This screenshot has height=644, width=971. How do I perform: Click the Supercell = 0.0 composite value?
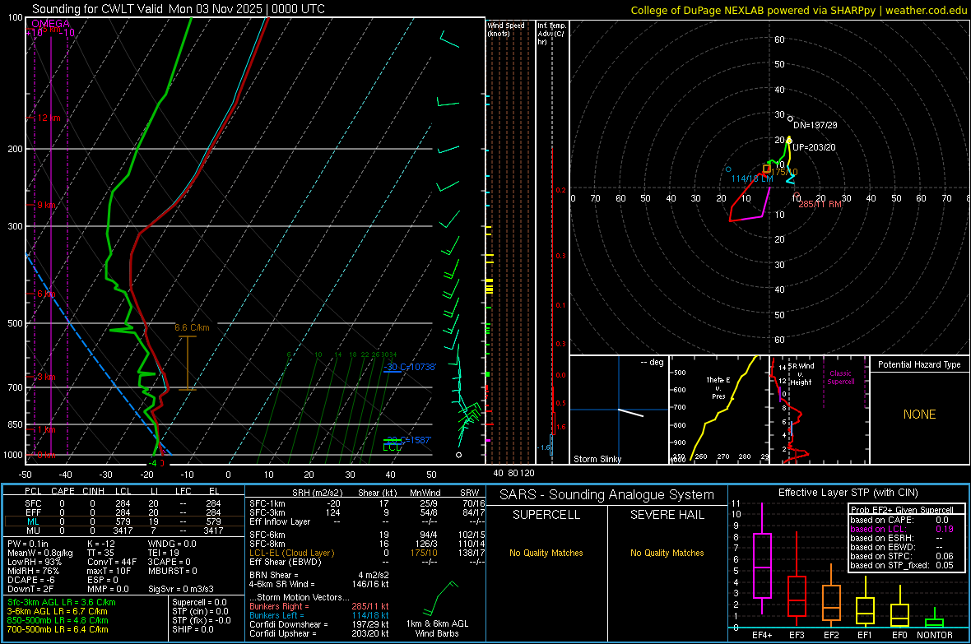[x=199, y=602]
